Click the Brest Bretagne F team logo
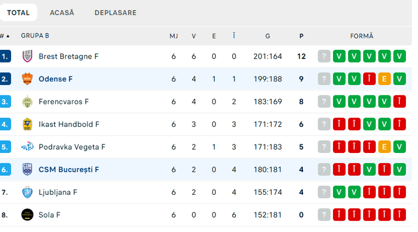418x232 pixels. pos(27,56)
